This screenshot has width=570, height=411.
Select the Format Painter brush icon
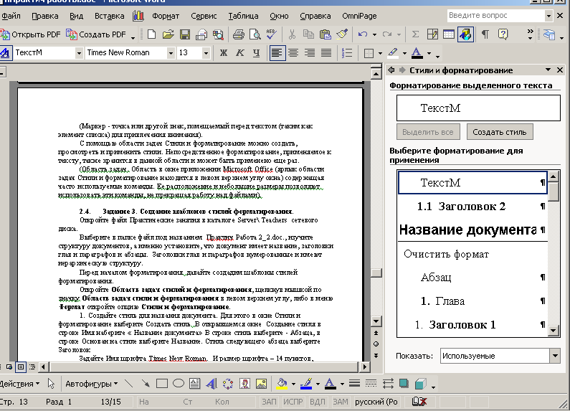342,34
